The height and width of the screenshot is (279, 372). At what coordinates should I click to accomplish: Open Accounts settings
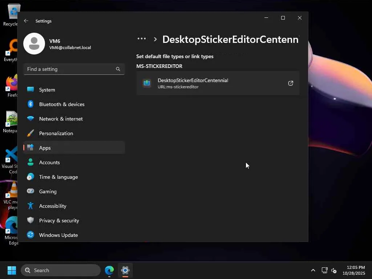tap(74, 162)
